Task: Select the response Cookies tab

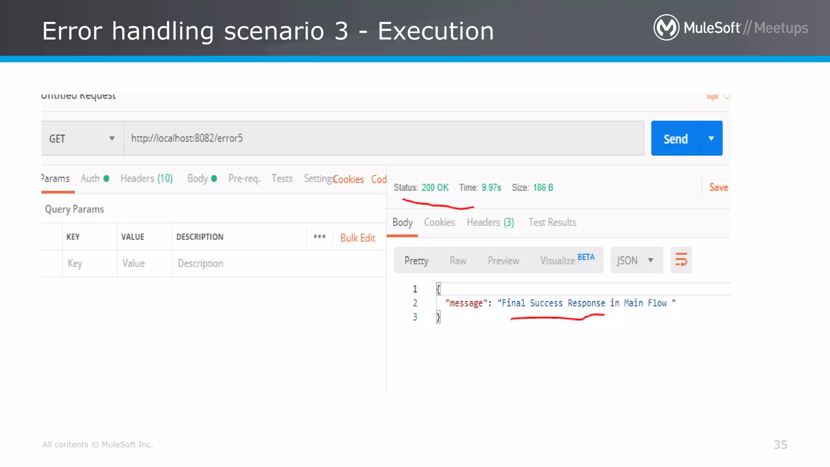Action: (x=439, y=222)
